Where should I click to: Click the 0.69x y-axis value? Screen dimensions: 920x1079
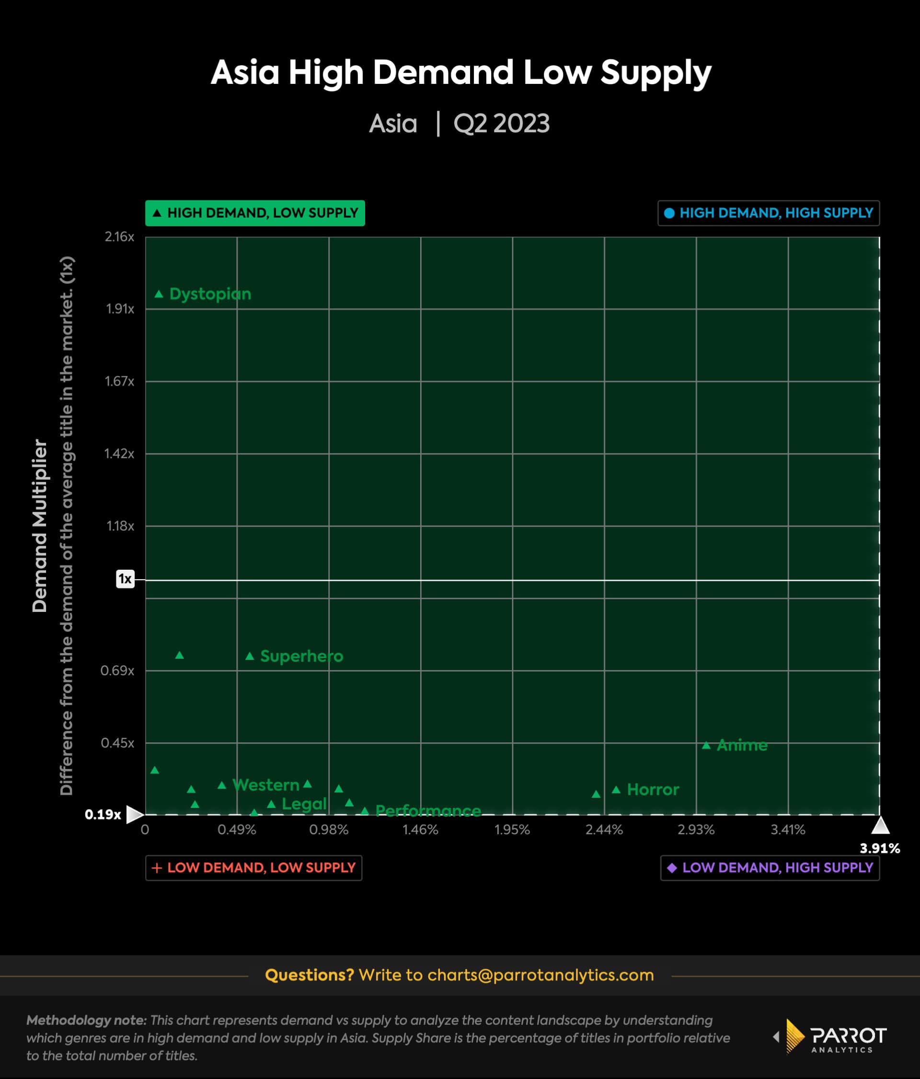click(117, 671)
